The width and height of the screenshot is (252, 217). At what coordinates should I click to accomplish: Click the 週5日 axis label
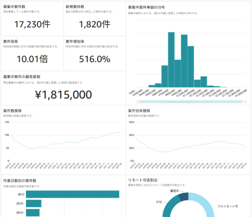21,194
